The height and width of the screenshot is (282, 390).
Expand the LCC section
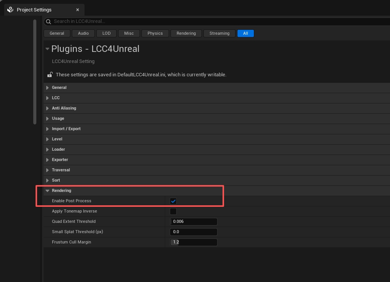pos(47,98)
